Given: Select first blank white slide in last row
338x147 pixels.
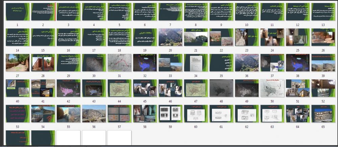Looking at the screenshot, I should pos(69,138).
